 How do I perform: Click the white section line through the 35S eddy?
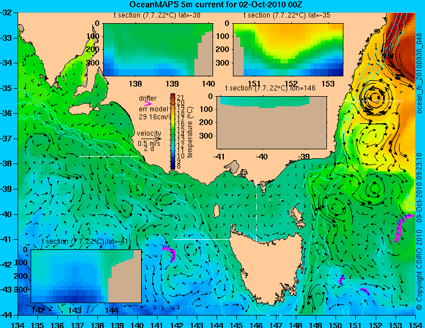pos(373,101)
